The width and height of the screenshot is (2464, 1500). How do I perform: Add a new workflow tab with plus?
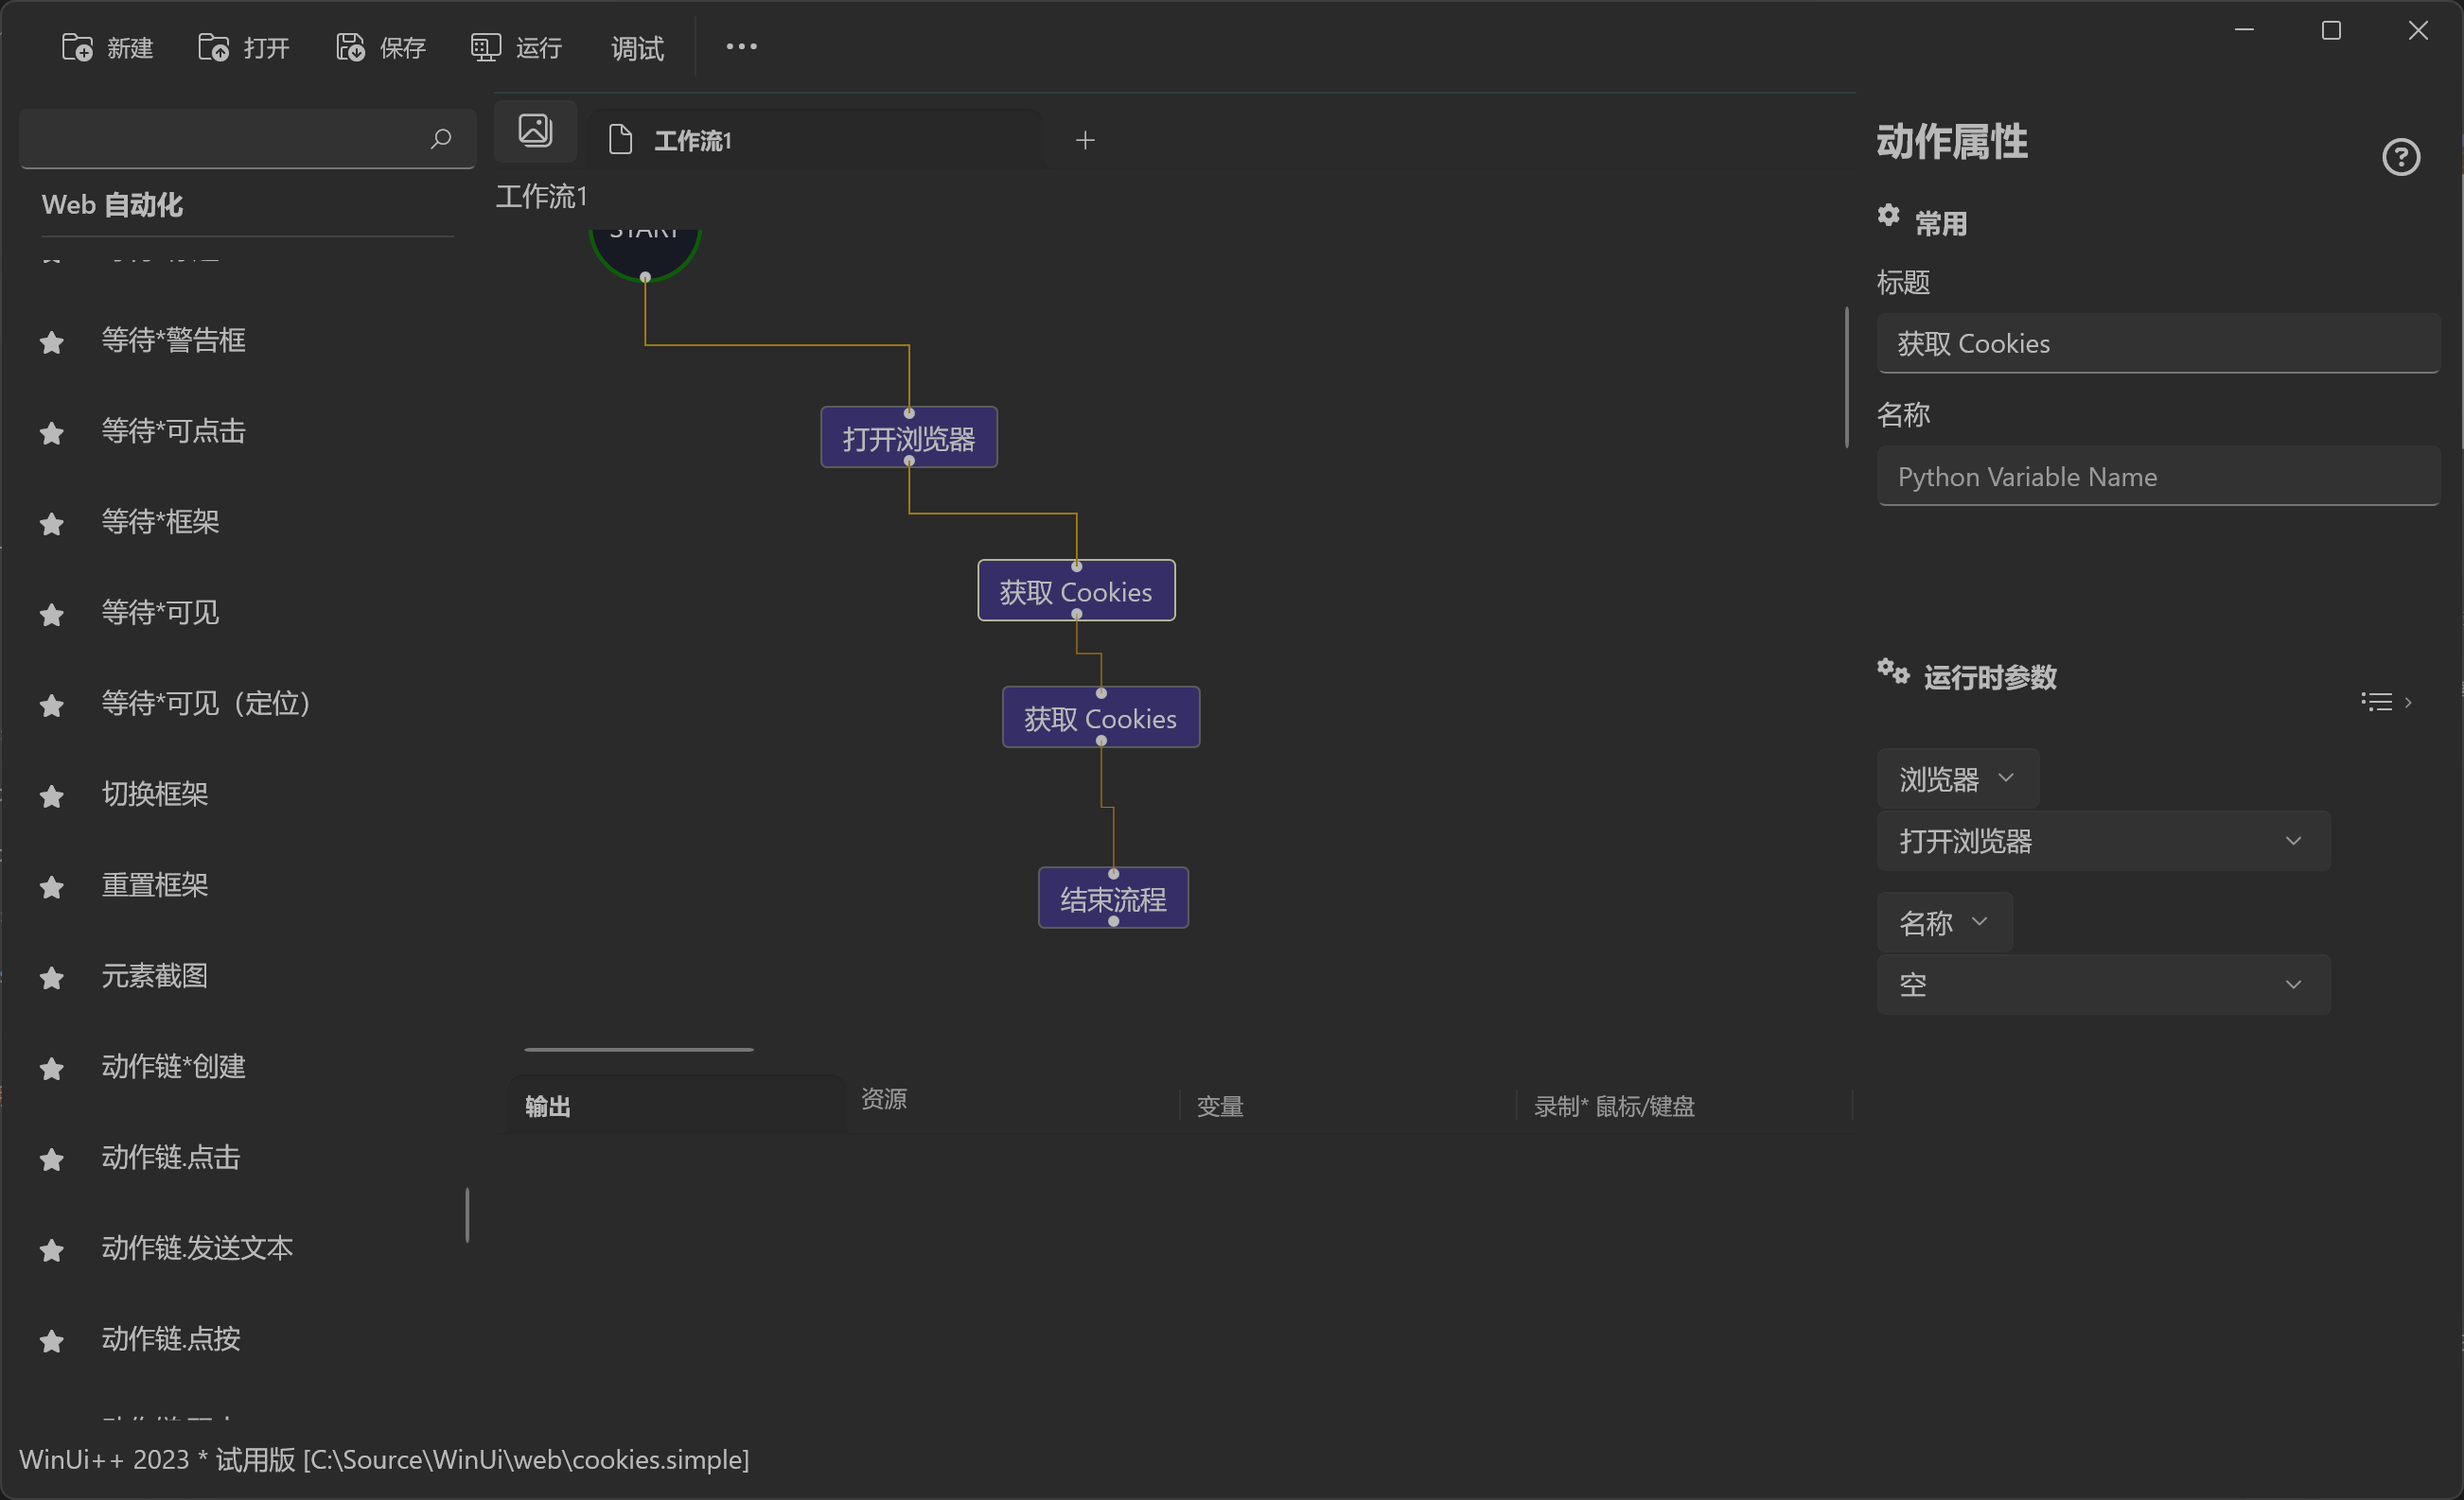[1085, 141]
